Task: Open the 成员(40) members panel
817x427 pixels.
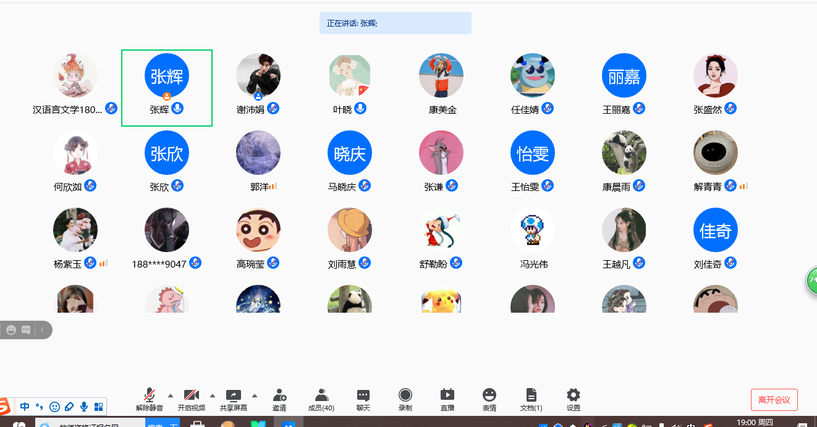Action: 321,395
